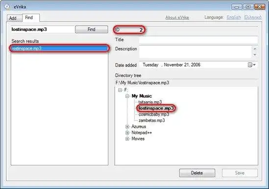Select zambetas.mp3 in directory tree
The width and height of the screenshot is (269, 189).
pyautogui.click(x=152, y=120)
